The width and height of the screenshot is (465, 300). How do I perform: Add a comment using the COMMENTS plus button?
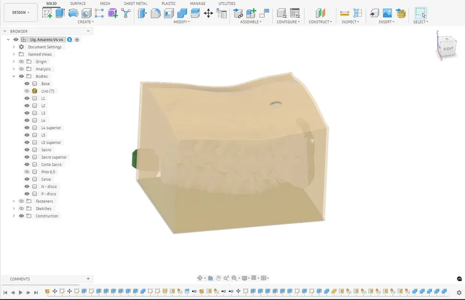click(88, 278)
